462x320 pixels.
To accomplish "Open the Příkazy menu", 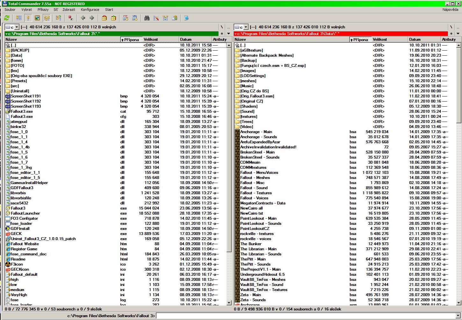I will tap(43, 10).
